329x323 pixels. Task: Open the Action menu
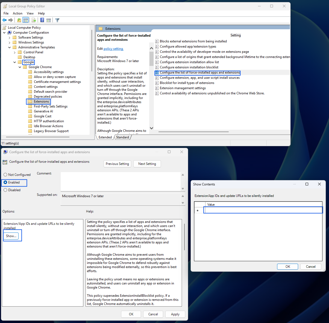click(x=17, y=13)
